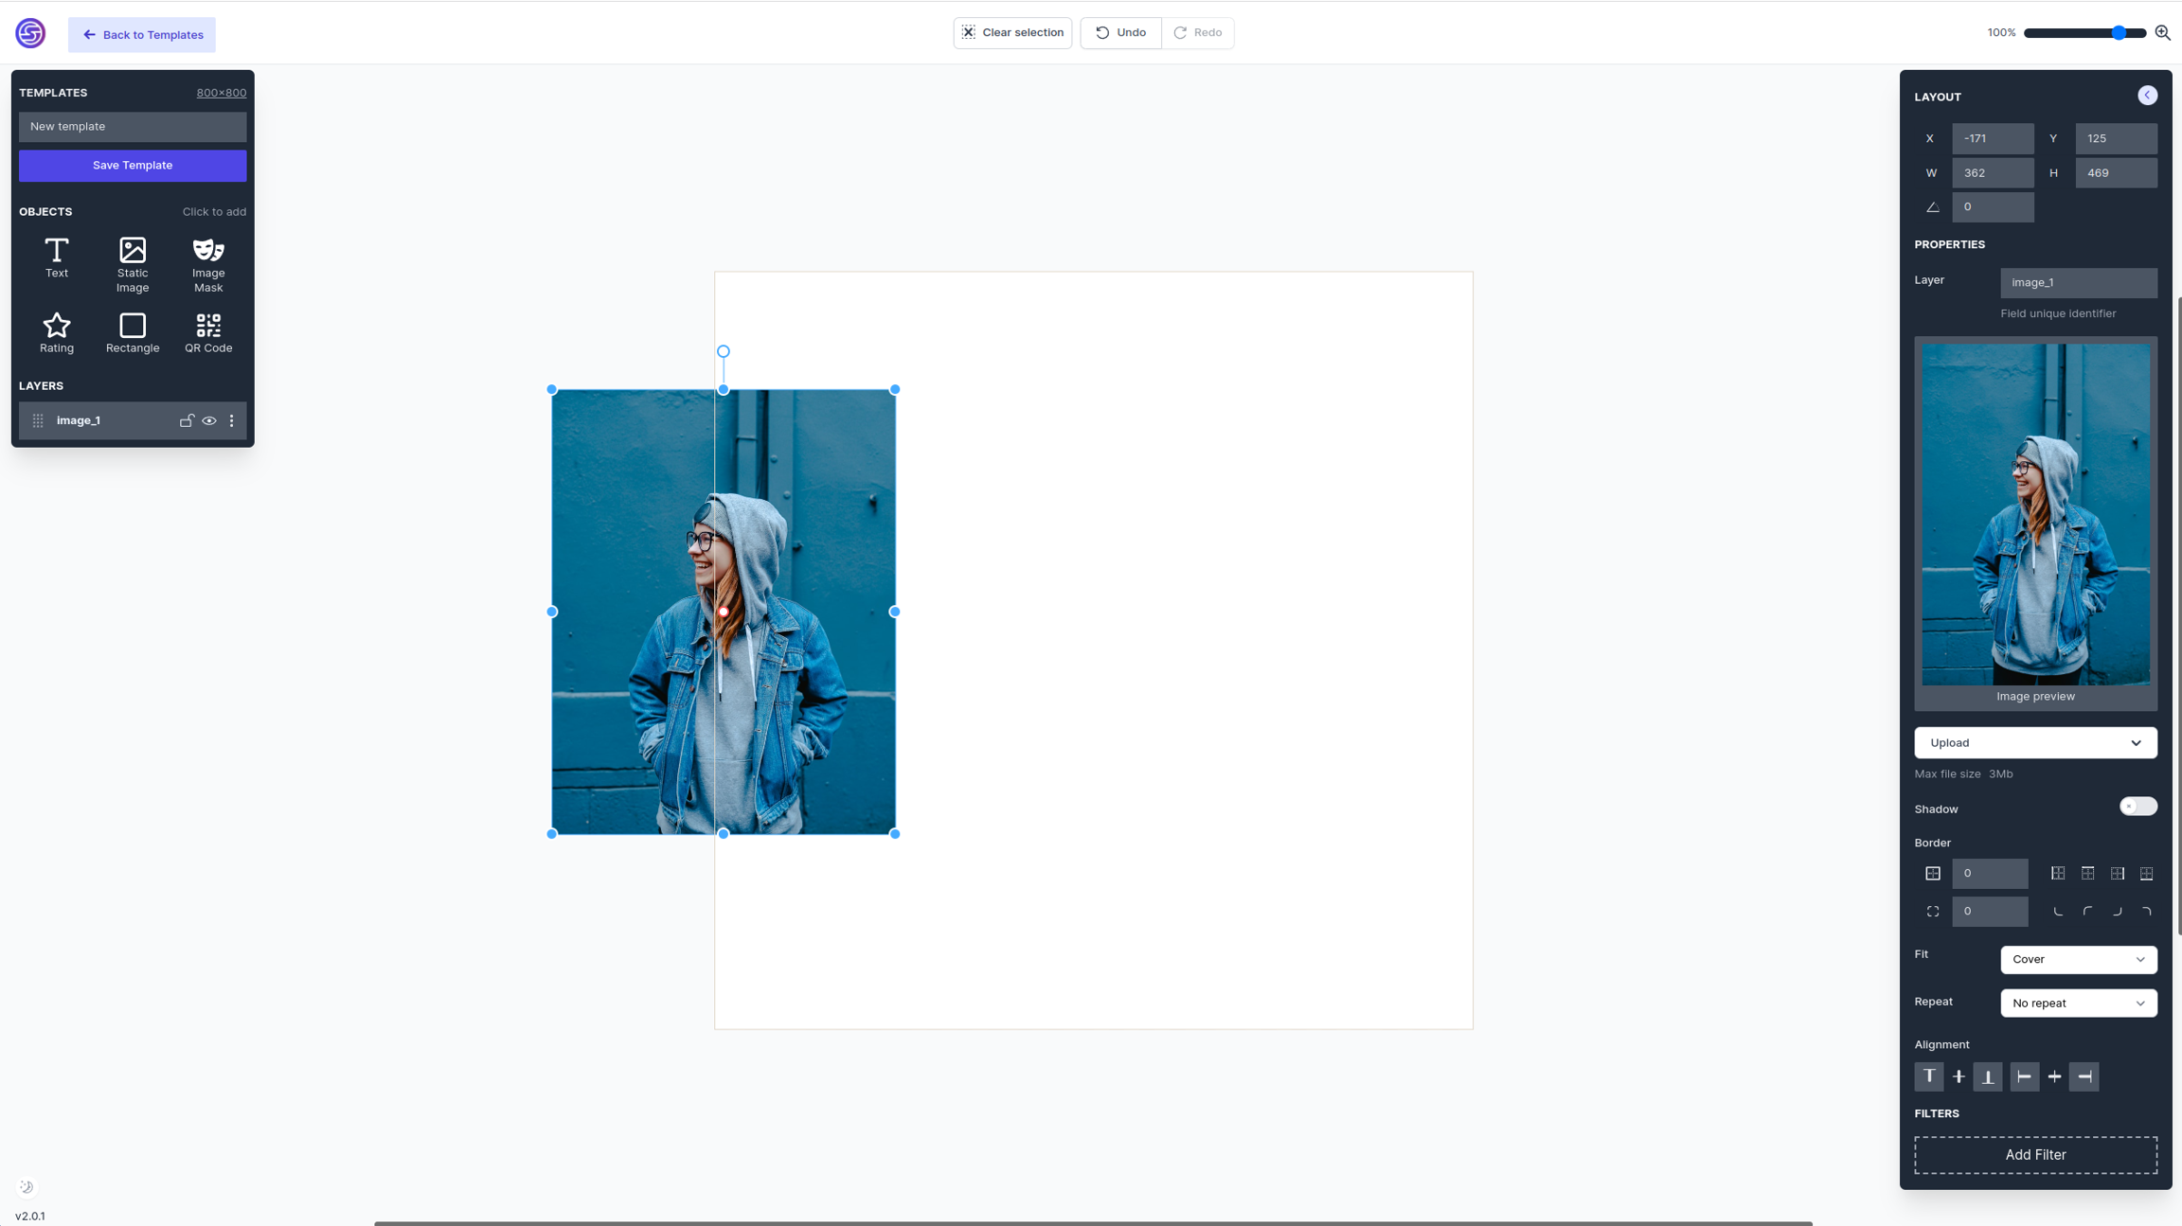
Task: Add a QR Code object
Action: coord(208,333)
